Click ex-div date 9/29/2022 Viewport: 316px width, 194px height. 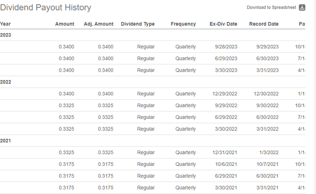226,106
